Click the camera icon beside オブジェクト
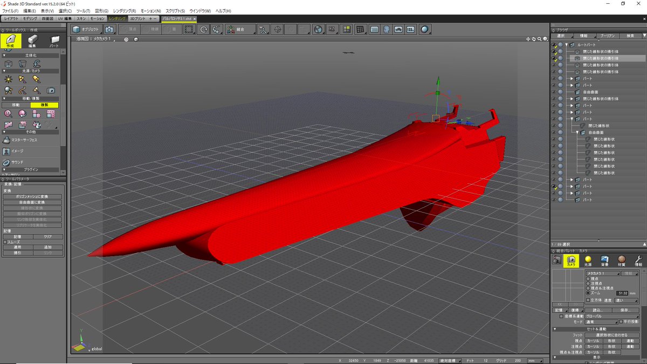 [x=109, y=29]
